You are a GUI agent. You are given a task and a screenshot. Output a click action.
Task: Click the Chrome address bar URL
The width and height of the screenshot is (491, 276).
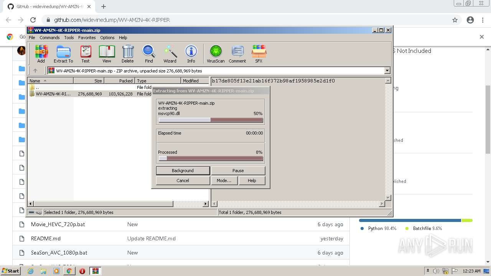pyautogui.click(x=112, y=20)
